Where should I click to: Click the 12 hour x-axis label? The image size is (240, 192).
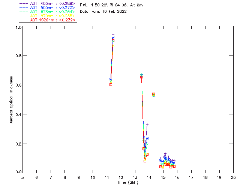coord(121,177)
